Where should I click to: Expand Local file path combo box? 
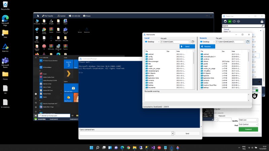pyautogui.click(x=189, y=42)
